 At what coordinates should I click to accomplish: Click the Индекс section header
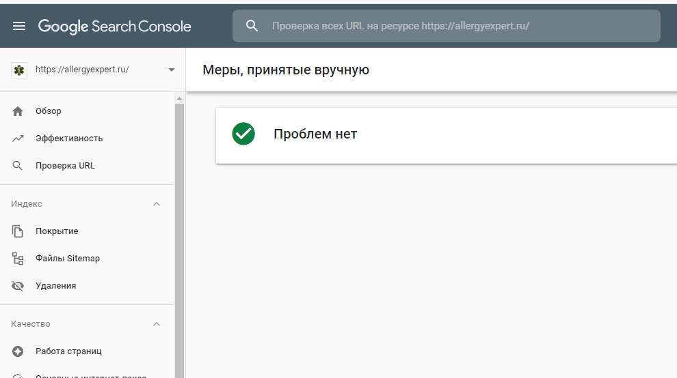27,204
